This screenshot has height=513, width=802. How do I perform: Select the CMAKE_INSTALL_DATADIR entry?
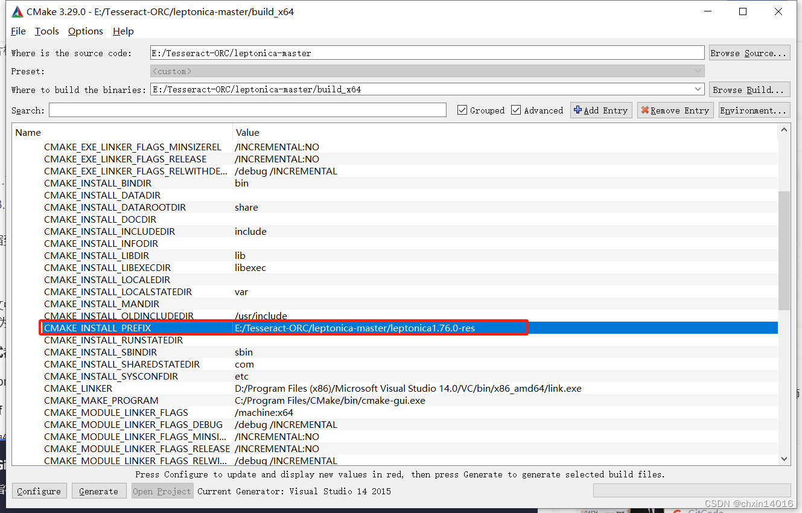coord(102,195)
